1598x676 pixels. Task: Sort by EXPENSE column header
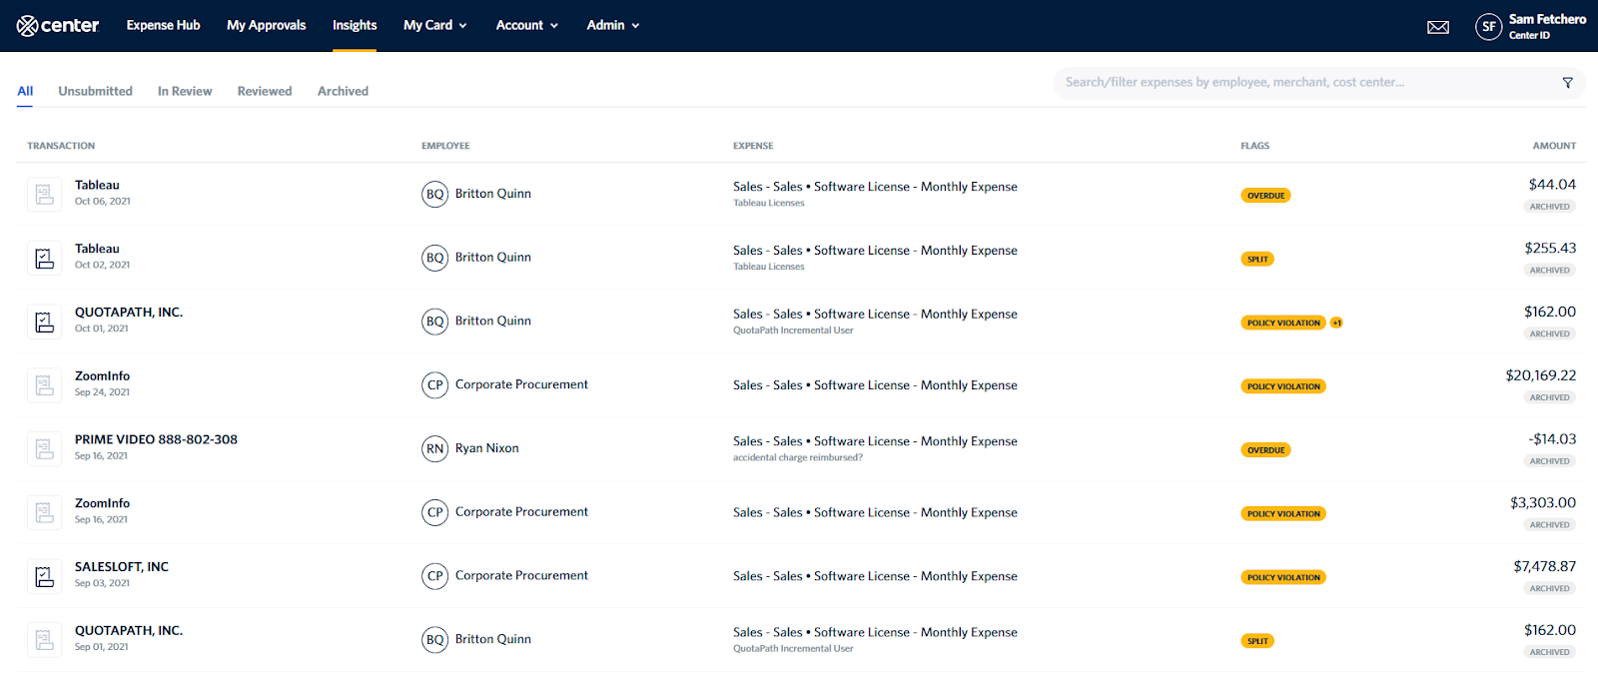pos(753,146)
